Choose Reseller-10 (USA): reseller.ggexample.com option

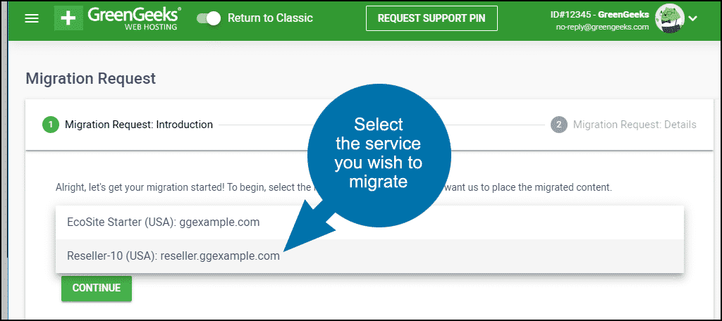coord(173,256)
